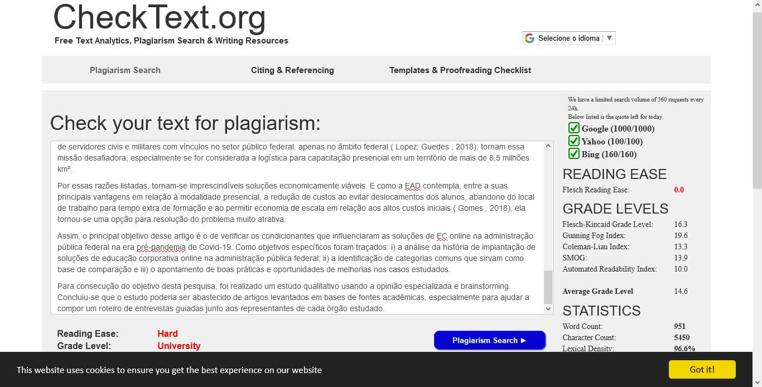This screenshot has width=762, height=387.
Task: Open the Plagiarism Search tab
Action: click(125, 70)
